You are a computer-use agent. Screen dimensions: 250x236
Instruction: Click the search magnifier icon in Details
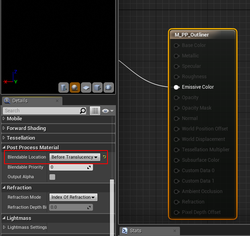coord(83,111)
